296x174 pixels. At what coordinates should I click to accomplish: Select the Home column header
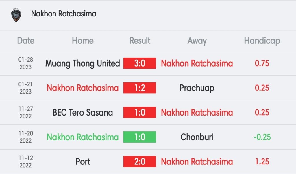(83, 41)
